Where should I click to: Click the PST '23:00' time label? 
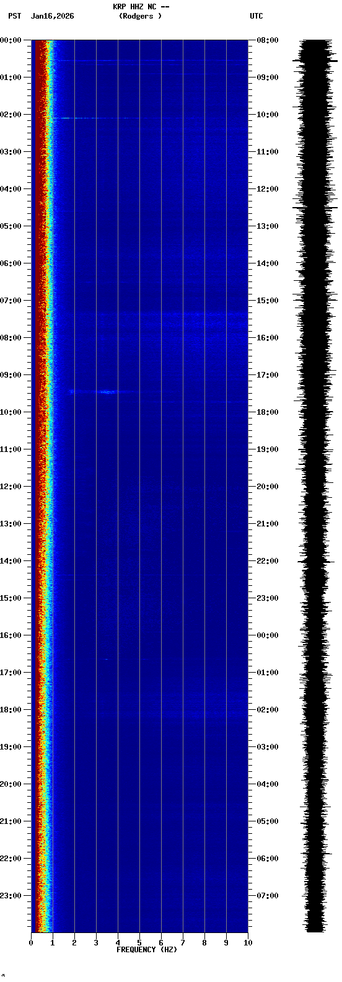(11, 896)
